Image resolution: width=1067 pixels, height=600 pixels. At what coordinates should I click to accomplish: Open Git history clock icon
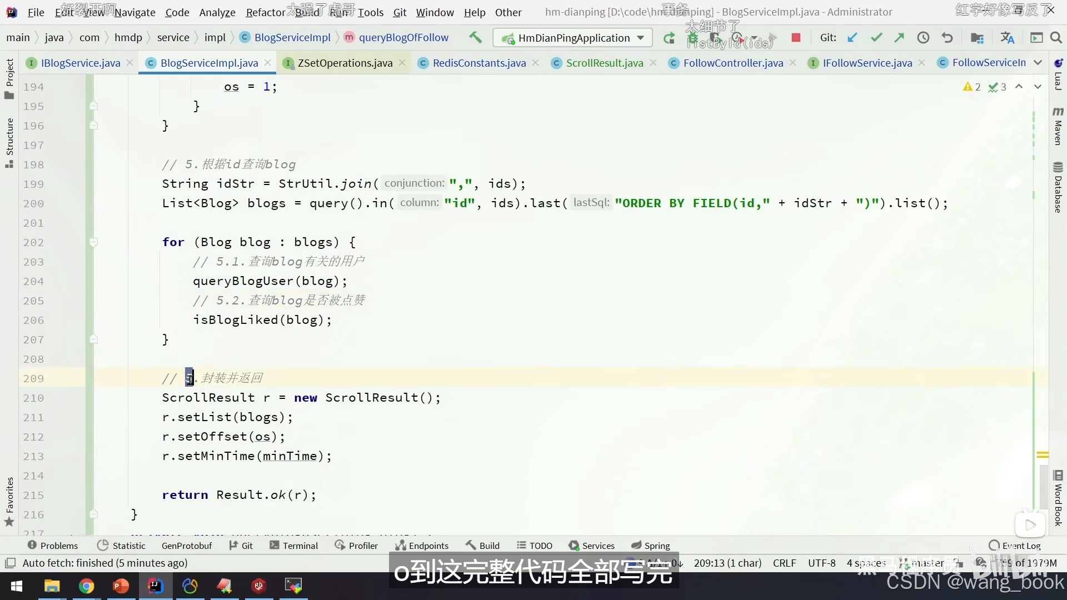coord(923,37)
